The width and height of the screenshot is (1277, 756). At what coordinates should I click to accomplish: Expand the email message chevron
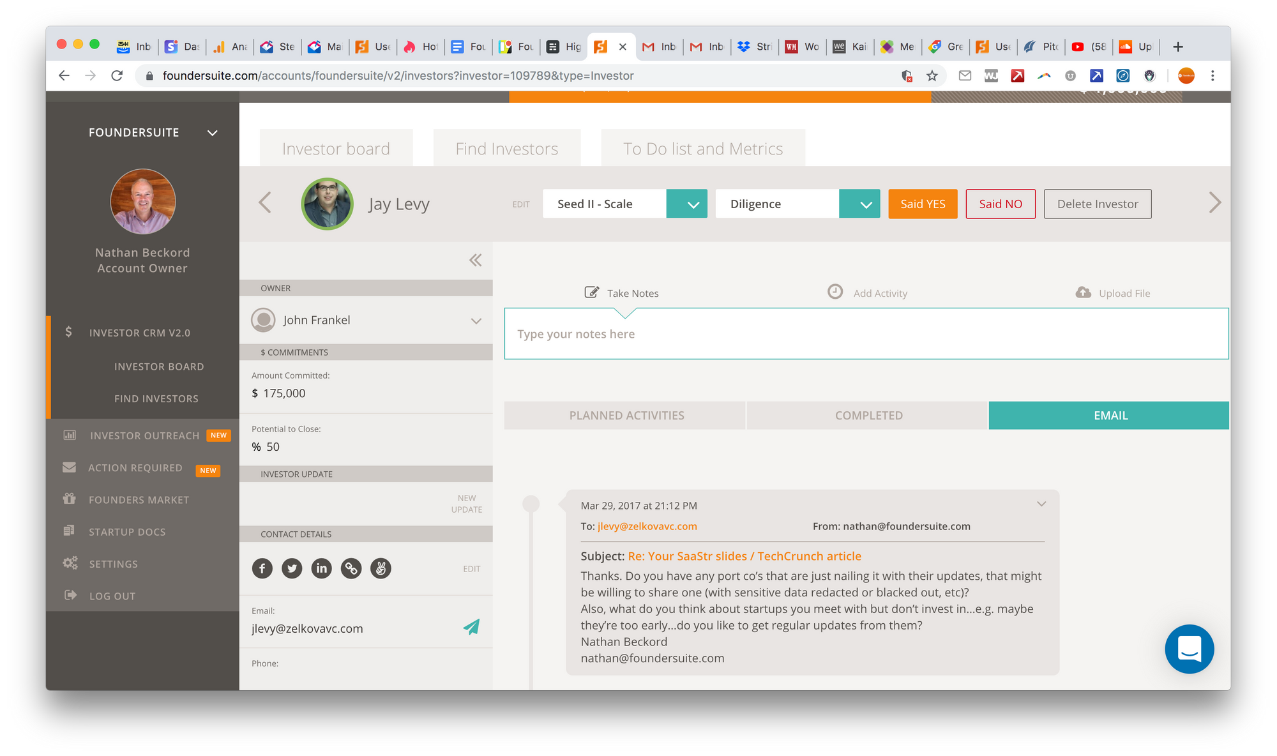[x=1041, y=504]
